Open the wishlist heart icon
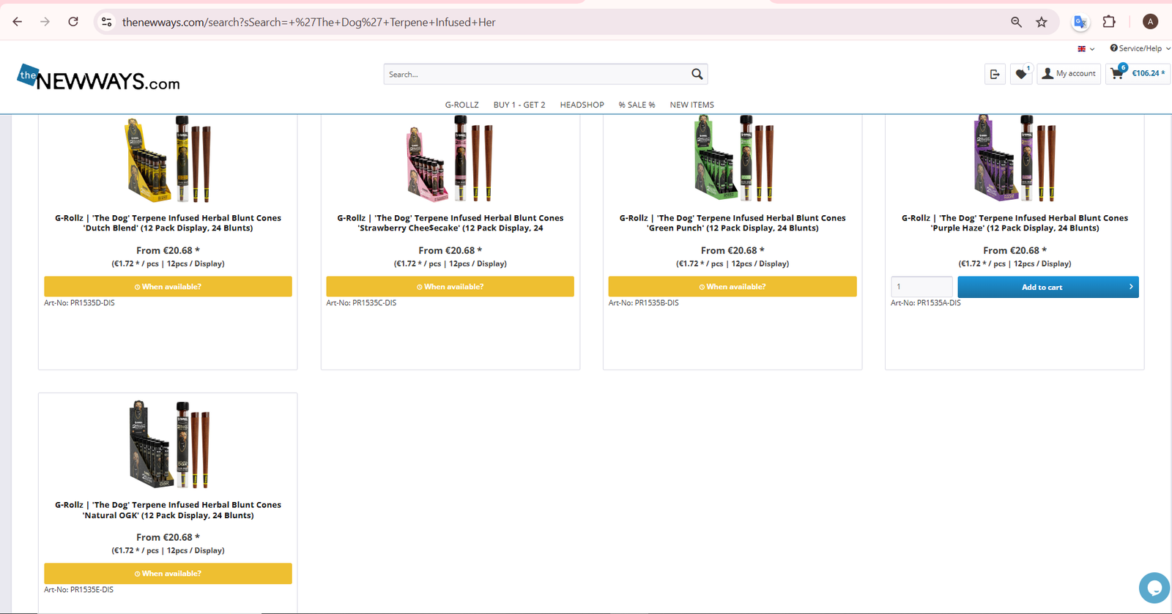The image size is (1172, 614). 1021,74
